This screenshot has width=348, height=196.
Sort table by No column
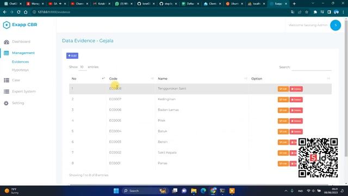[87, 78]
